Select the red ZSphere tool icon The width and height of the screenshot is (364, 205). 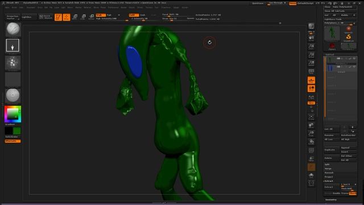tap(332, 46)
